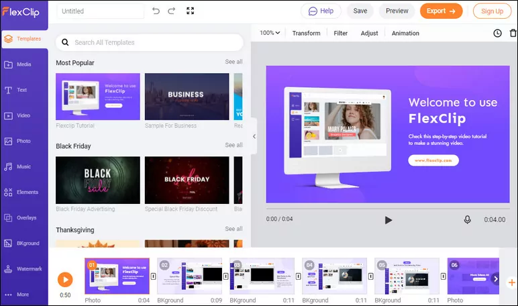Click the FlexClip logo

point(21,12)
